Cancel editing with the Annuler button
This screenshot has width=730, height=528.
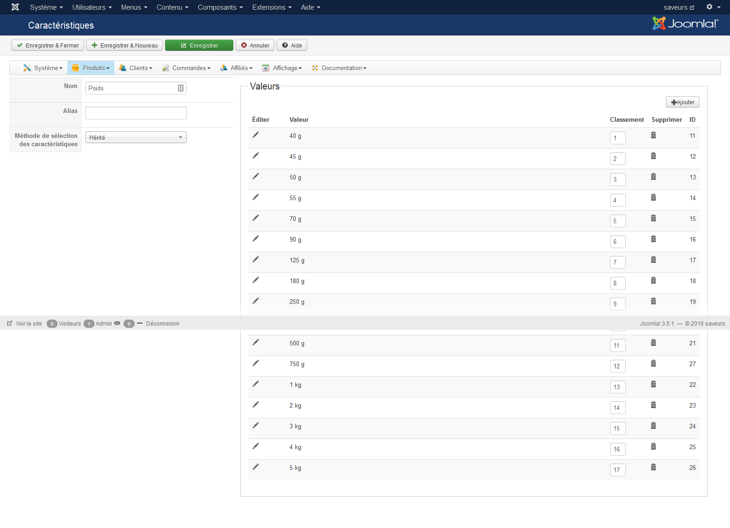pos(255,45)
